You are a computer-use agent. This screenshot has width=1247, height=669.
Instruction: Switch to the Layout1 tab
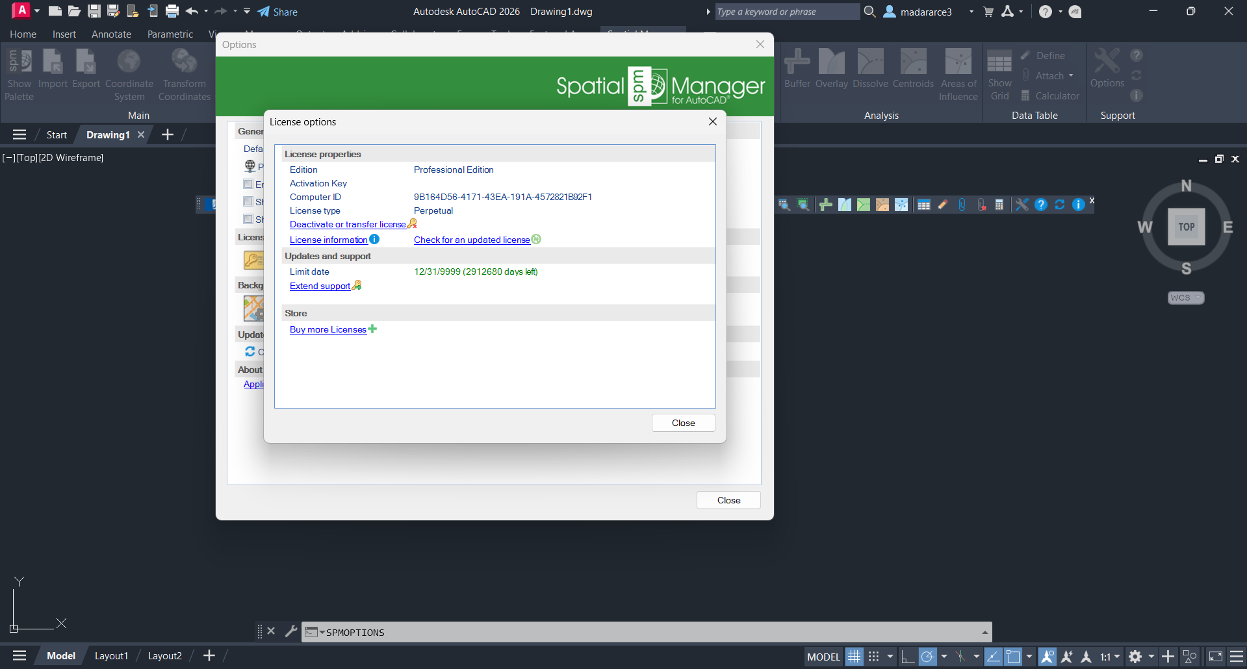(x=111, y=656)
